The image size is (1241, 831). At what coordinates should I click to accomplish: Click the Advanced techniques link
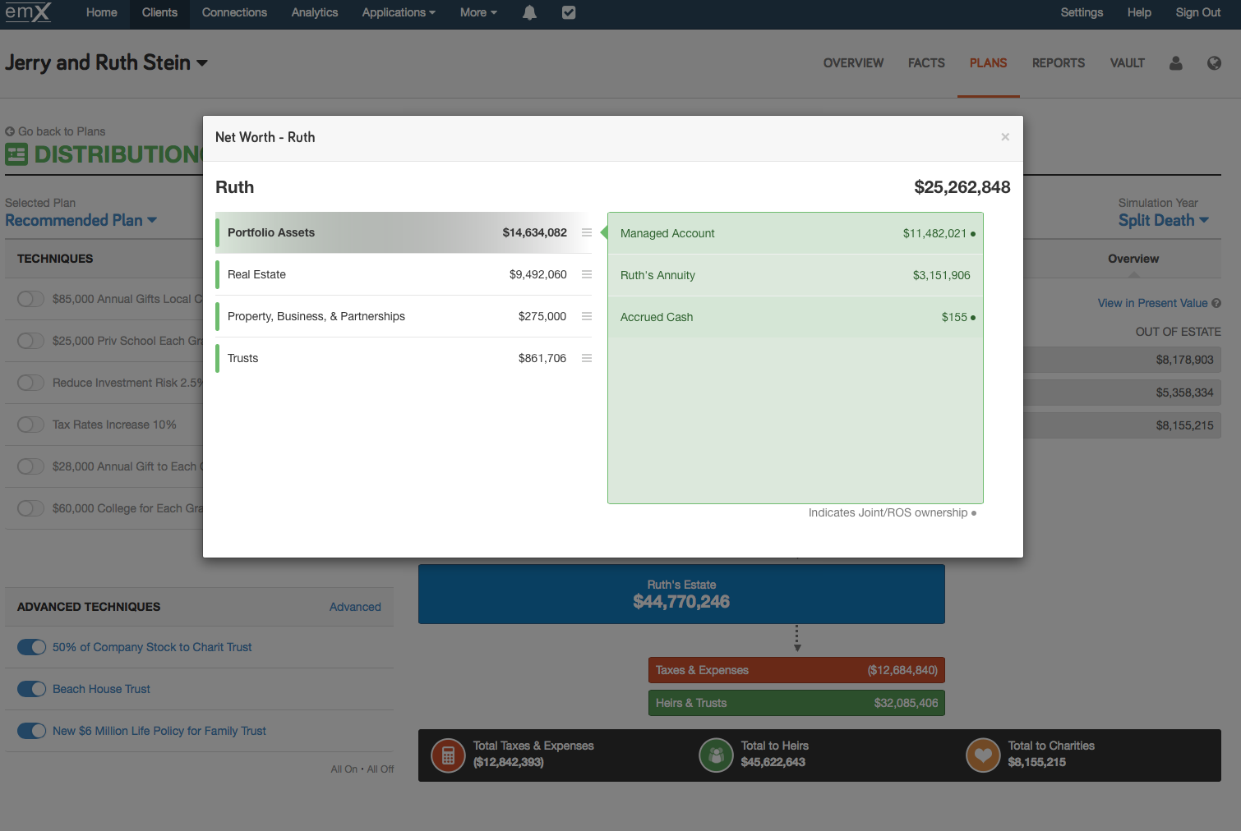355,607
